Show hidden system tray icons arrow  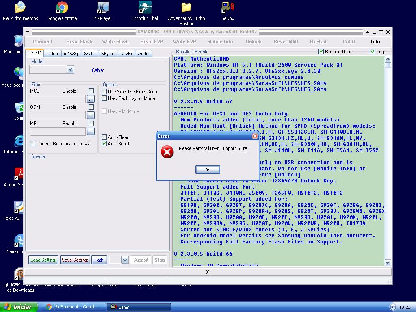tap(392, 307)
